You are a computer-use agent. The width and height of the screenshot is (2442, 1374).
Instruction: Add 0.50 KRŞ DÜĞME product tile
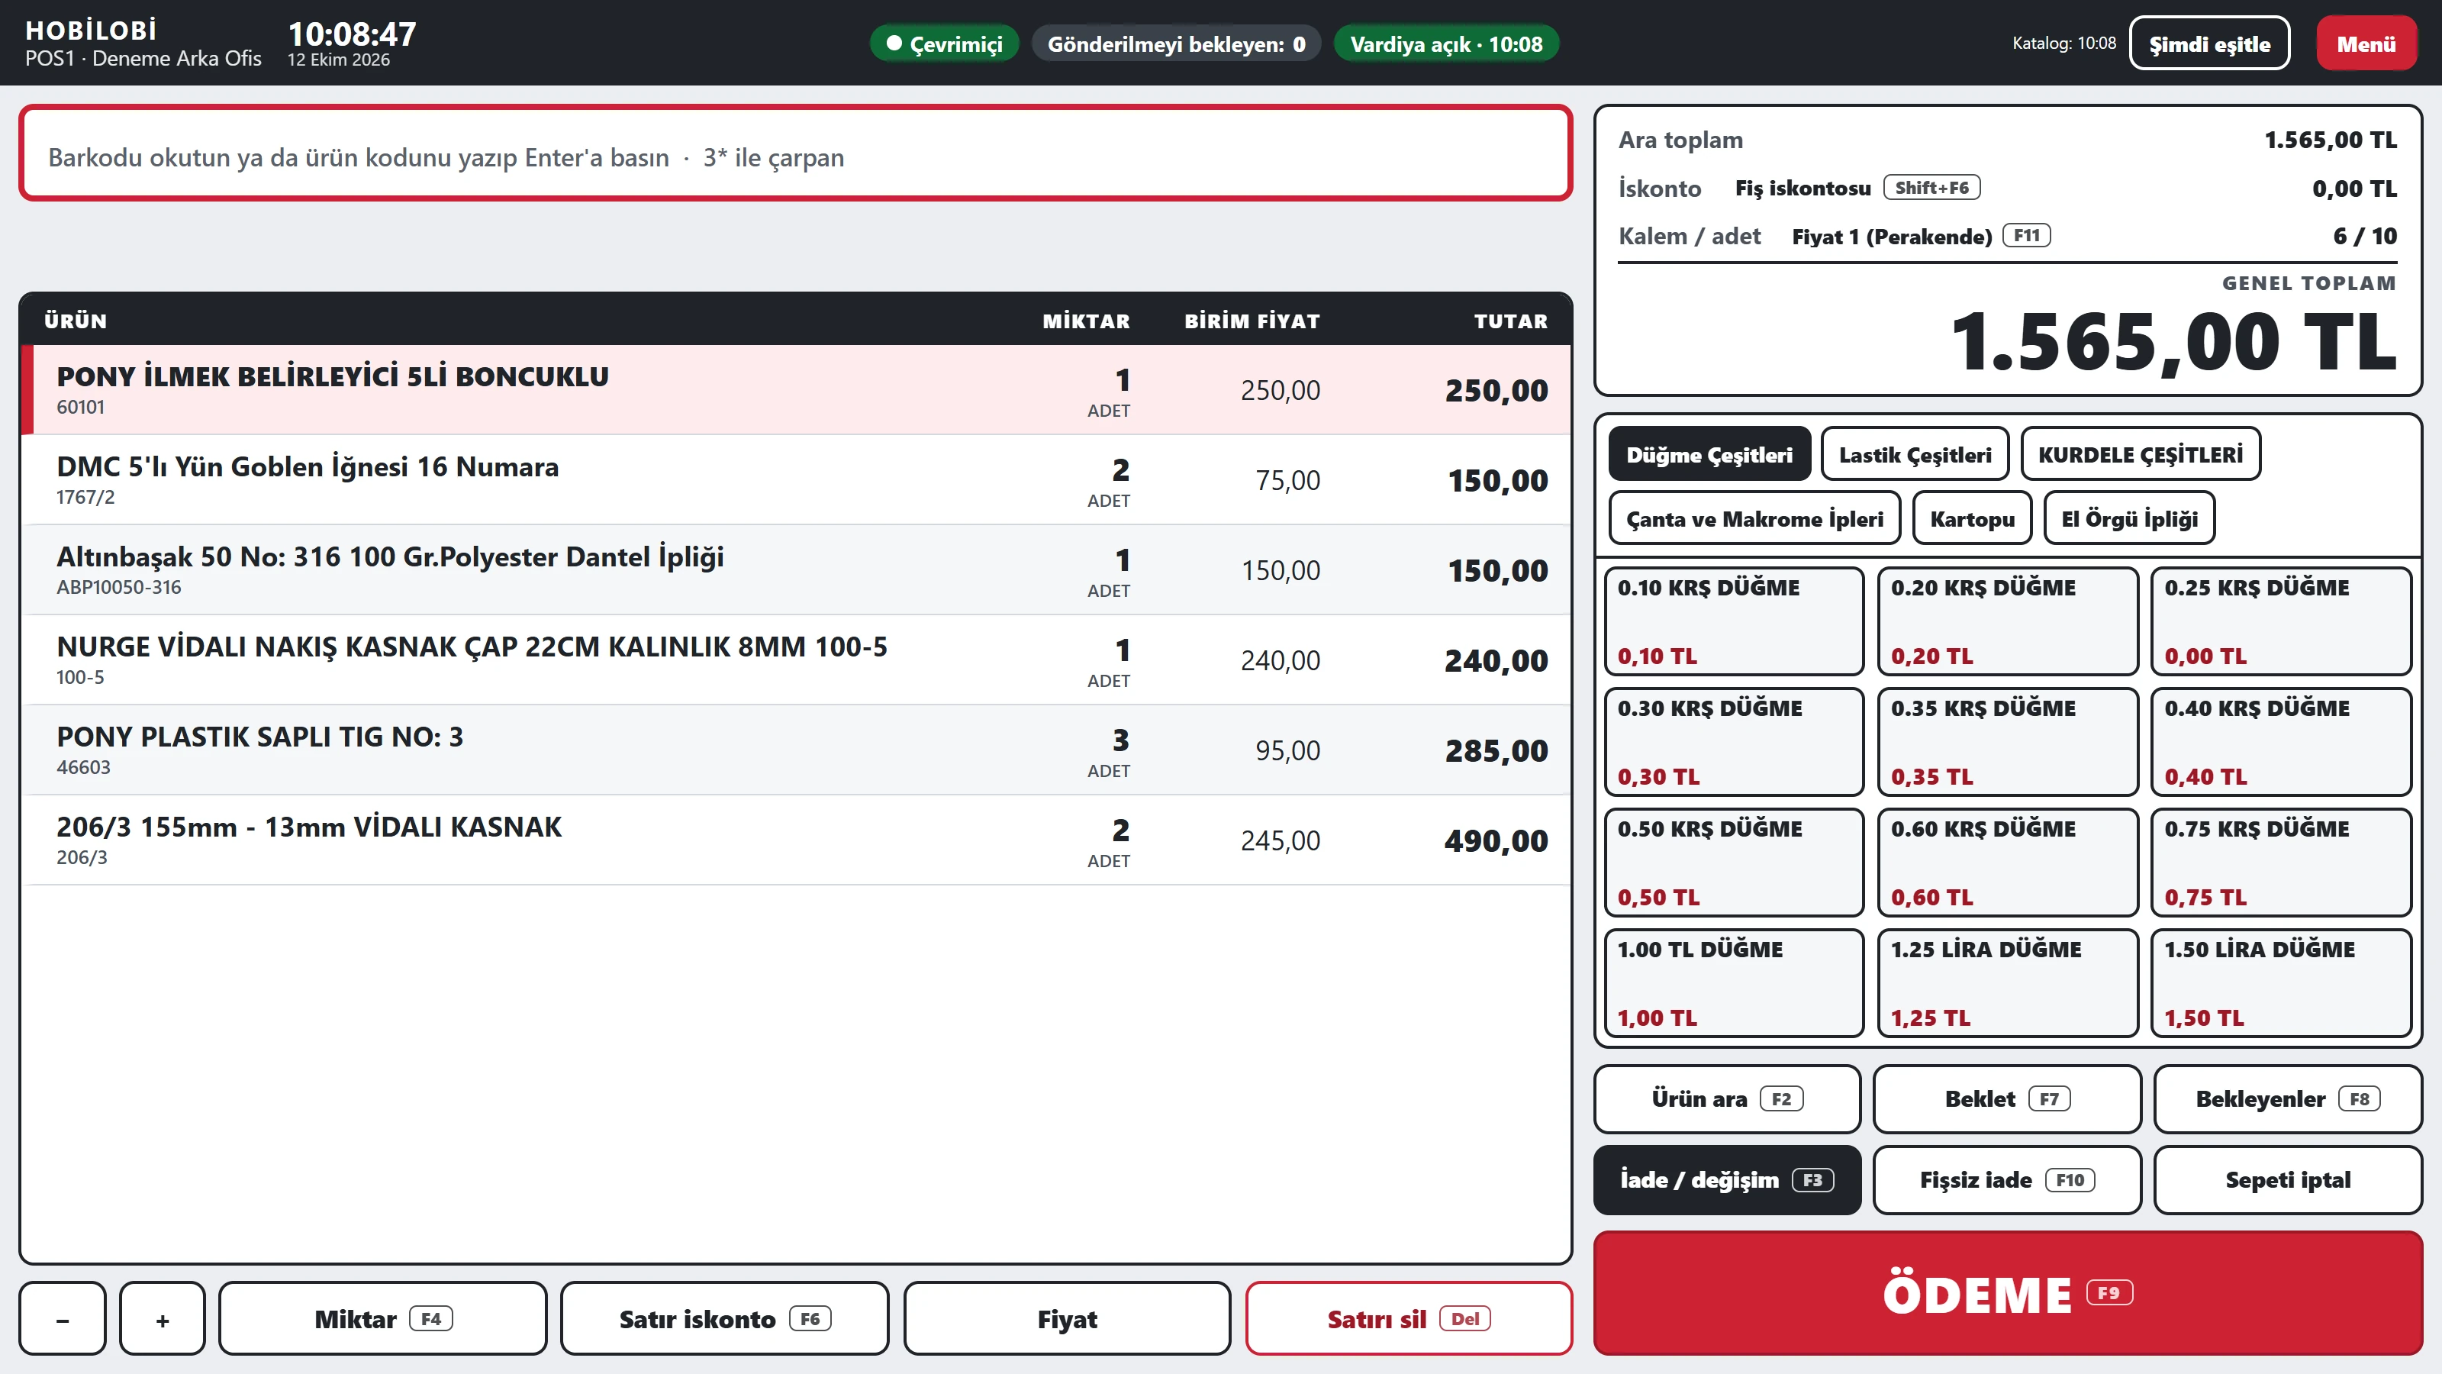pos(1734,862)
